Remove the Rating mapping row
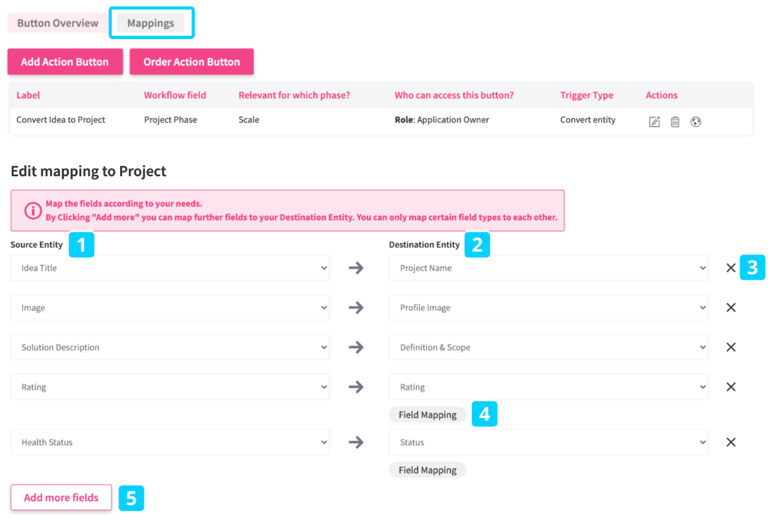This screenshot has width=784, height=519. (x=731, y=386)
